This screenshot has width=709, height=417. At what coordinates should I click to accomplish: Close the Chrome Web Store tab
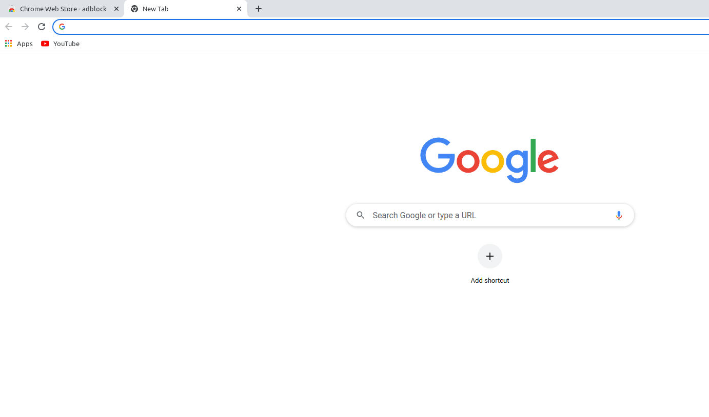116,9
